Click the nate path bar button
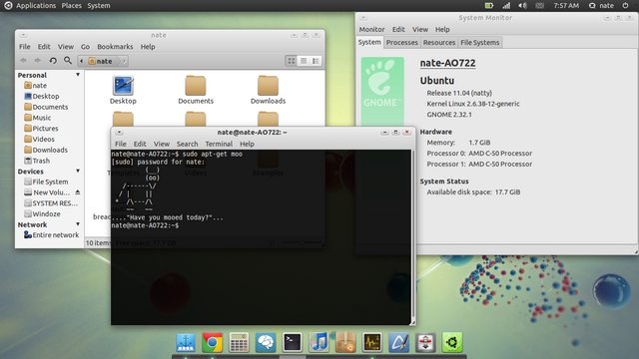 (x=101, y=61)
